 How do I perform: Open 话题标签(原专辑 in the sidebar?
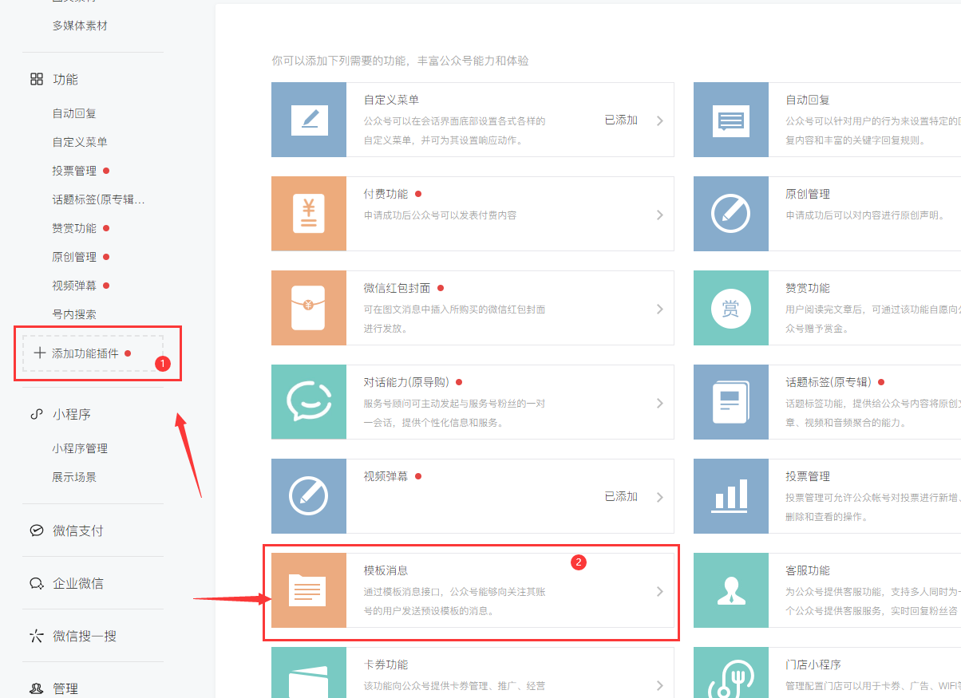99,199
